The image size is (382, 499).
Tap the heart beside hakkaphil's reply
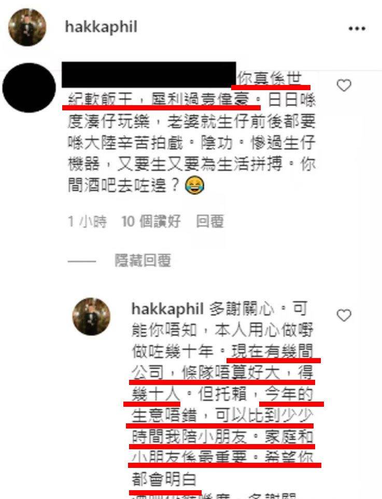(x=344, y=315)
